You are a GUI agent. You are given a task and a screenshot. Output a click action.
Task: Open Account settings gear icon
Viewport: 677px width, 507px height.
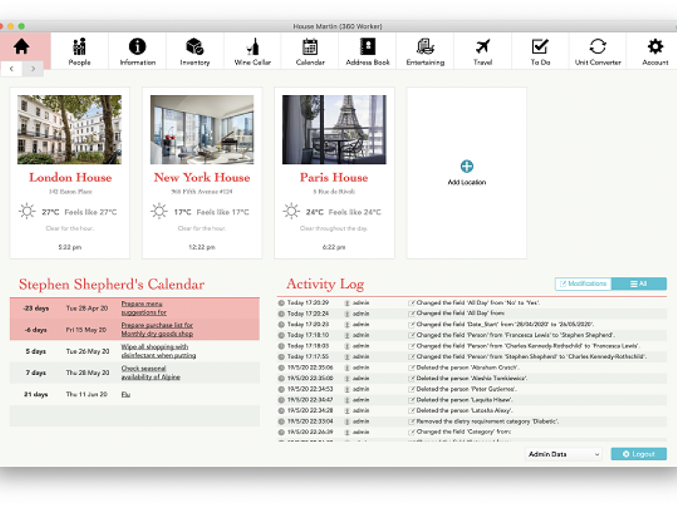(x=655, y=47)
